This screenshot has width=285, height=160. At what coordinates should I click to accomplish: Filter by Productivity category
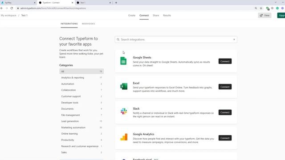click(x=81, y=140)
